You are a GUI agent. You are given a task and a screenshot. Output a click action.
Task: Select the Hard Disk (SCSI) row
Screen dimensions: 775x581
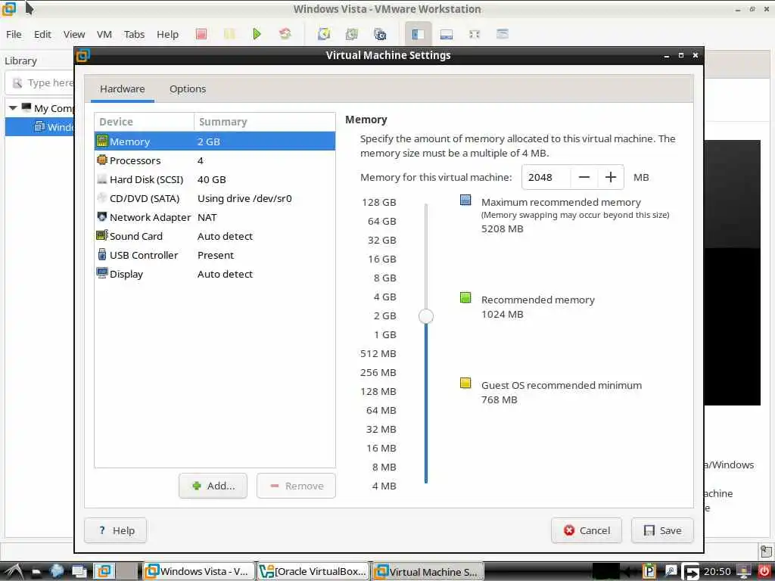(214, 179)
